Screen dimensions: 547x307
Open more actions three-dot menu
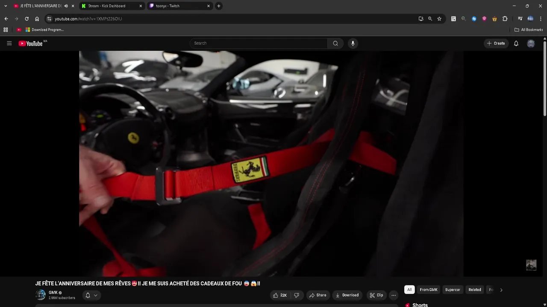(394, 295)
